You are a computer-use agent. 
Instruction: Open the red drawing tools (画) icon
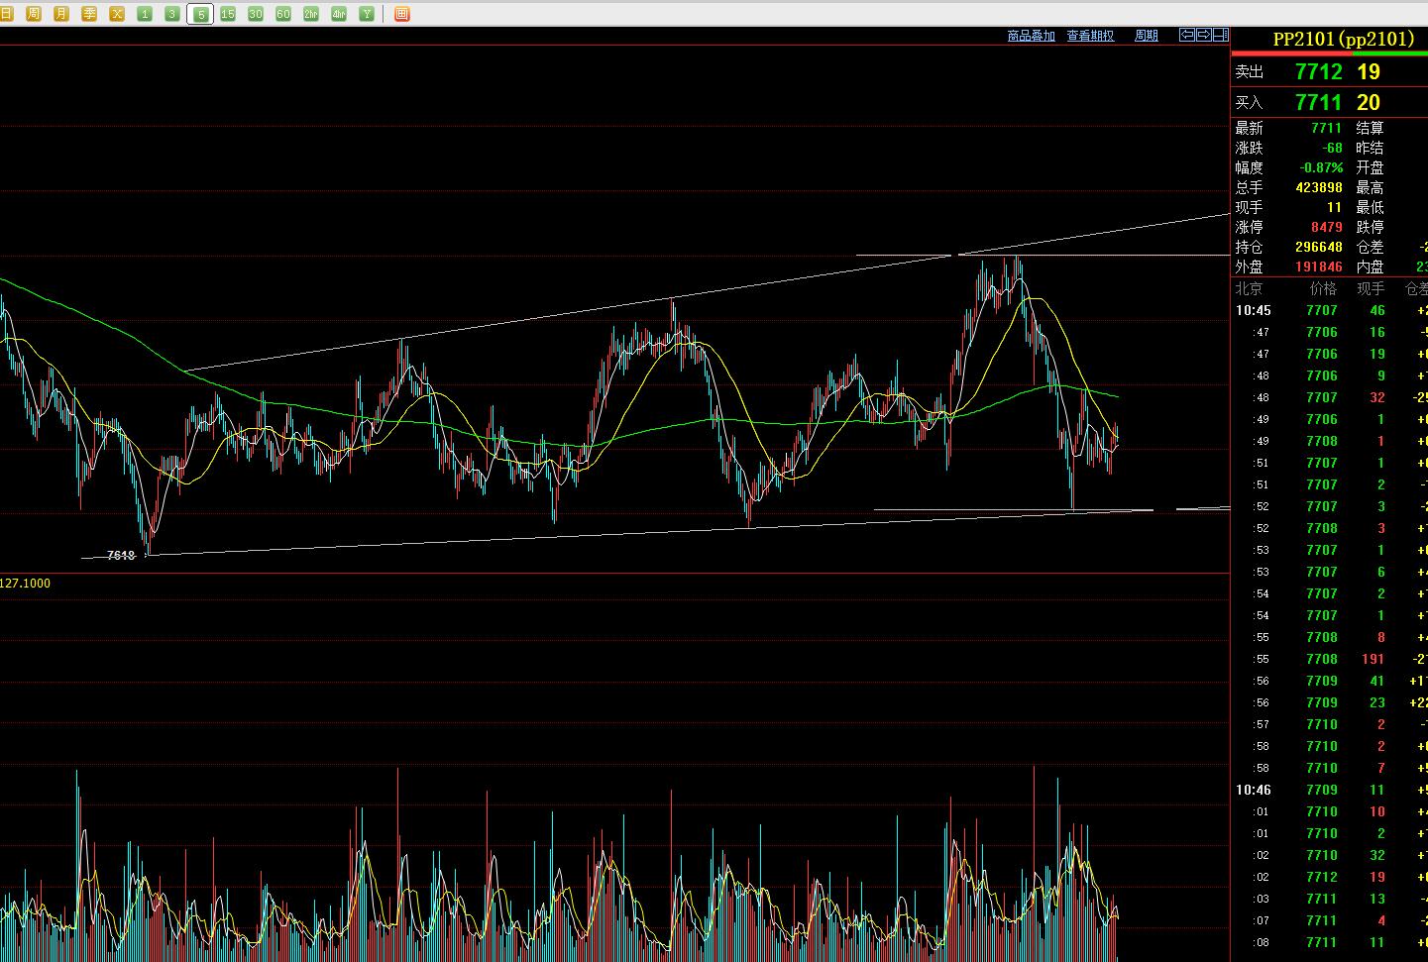point(401,14)
